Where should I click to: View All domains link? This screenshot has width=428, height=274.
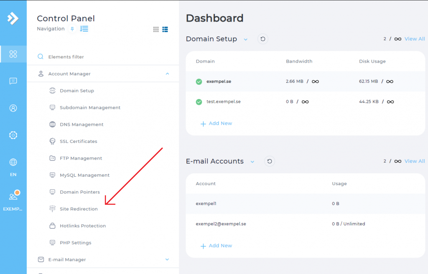pos(415,39)
